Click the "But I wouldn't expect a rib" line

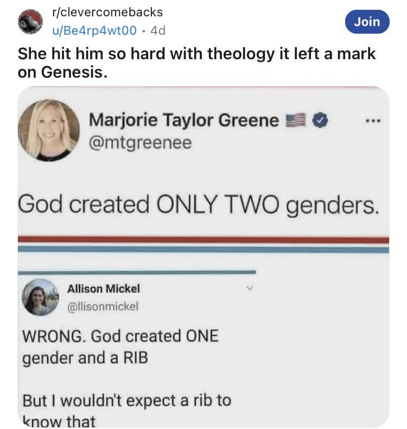click(126, 401)
